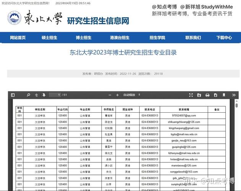The width and height of the screenshot is (241, 191).
Task: Click the email lvxiao@mail.neu.edu.cn
Action: coord(184,159)
